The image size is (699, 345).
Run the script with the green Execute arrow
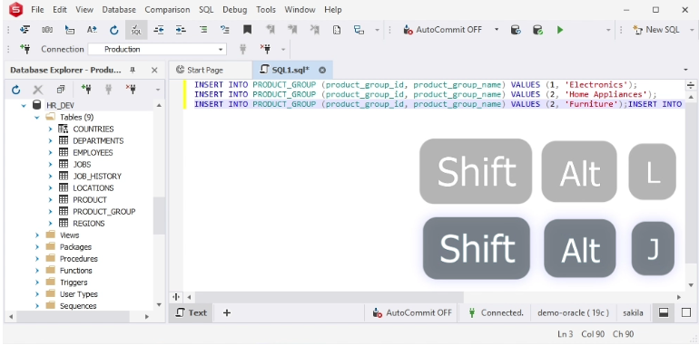[560, 30]
